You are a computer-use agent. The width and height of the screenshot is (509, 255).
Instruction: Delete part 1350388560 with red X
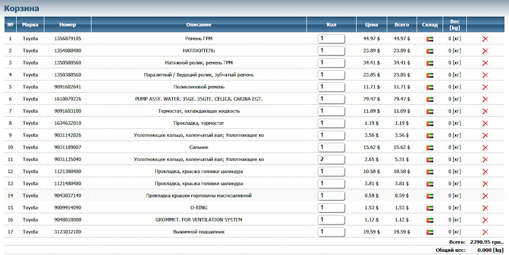pyautogui.click(x=485, y=75)
